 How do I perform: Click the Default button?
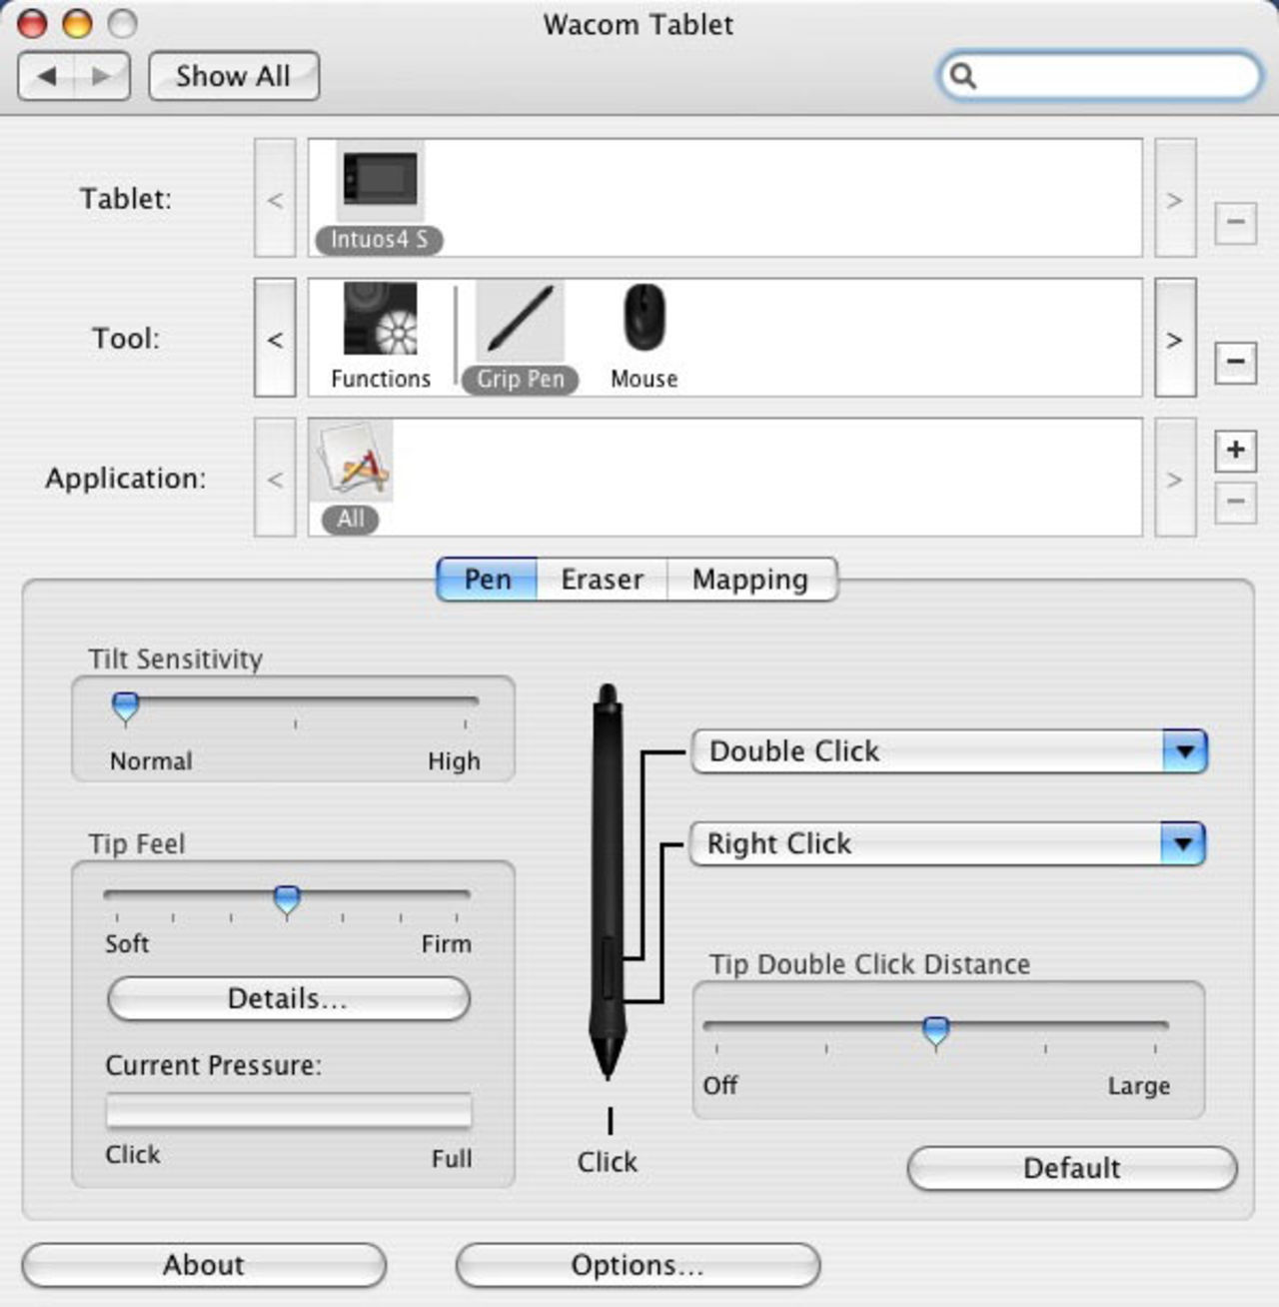point(1072,1168)
